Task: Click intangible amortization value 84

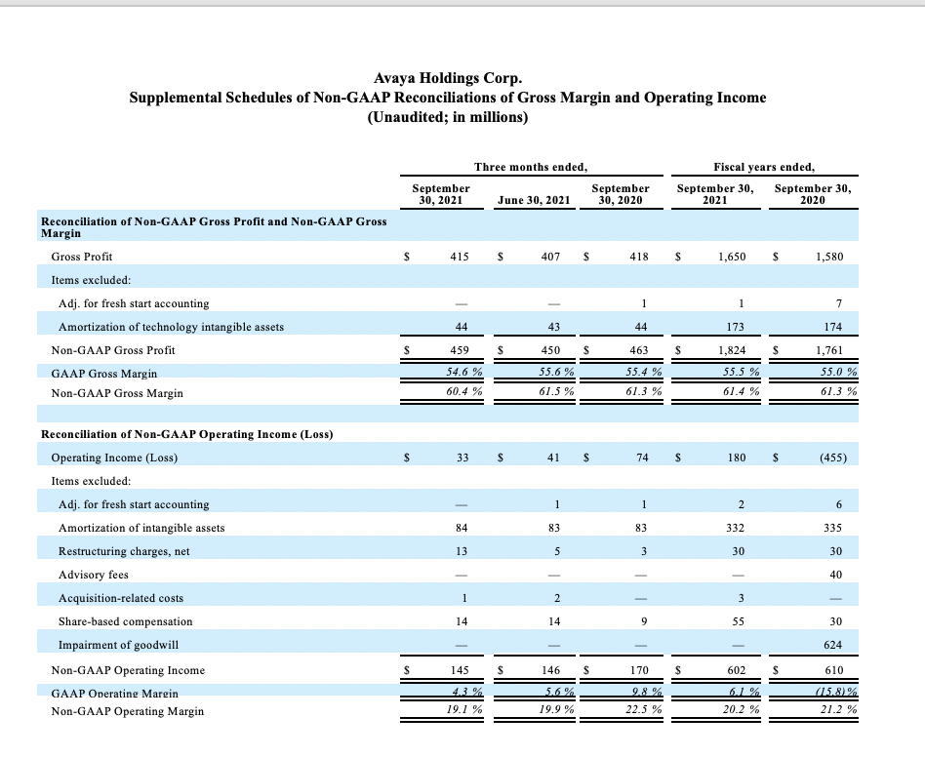Action: tap(462, 528)
